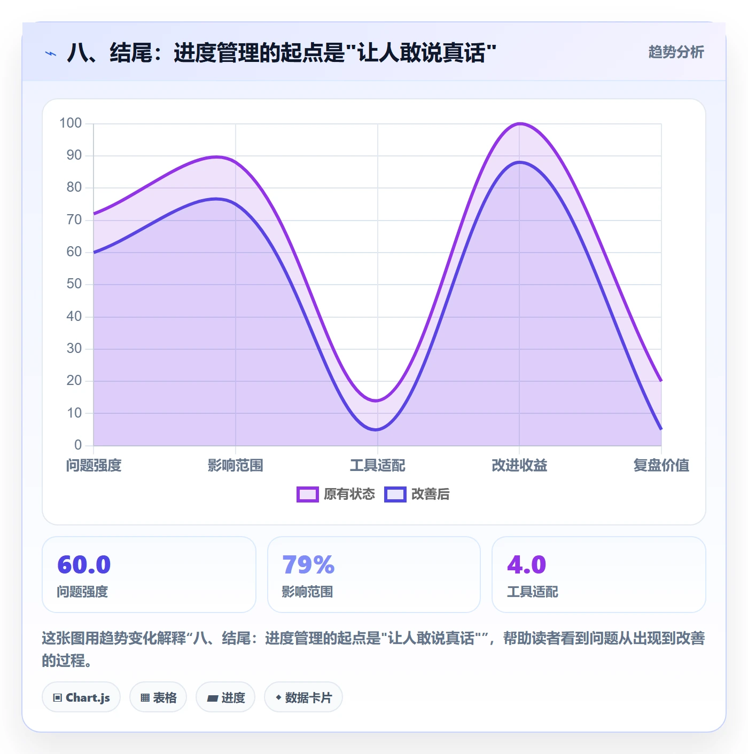Click the 复盘价值 x-axis label
The image size is (748, 754).
[x=661, y=465]
